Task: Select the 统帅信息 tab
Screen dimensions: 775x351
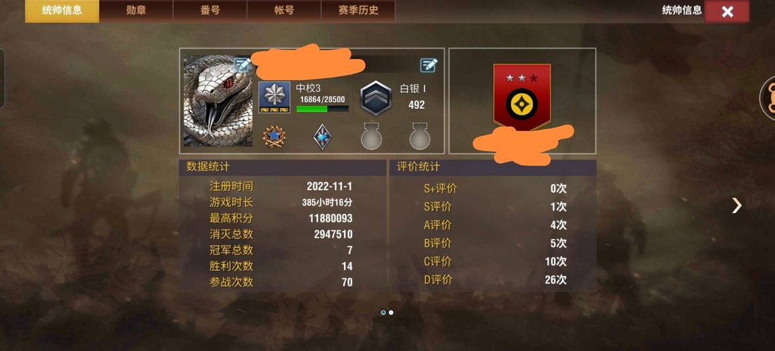Action: point(62,10)
